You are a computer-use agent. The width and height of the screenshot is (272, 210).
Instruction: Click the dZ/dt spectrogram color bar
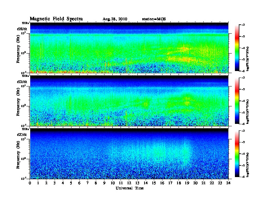point(237,154)
